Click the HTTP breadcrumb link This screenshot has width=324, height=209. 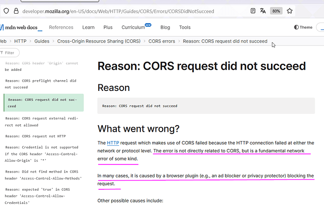(21, 41)
